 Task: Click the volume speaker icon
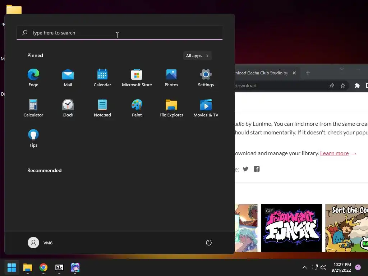323,267
